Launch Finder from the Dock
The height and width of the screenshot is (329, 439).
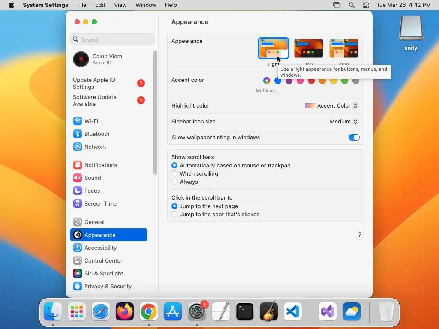click(53, 311)
